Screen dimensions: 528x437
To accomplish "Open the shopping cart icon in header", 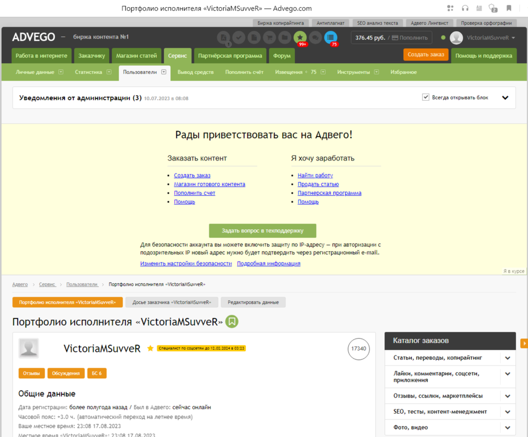I will pyautogui.click(x=269, y=38).
